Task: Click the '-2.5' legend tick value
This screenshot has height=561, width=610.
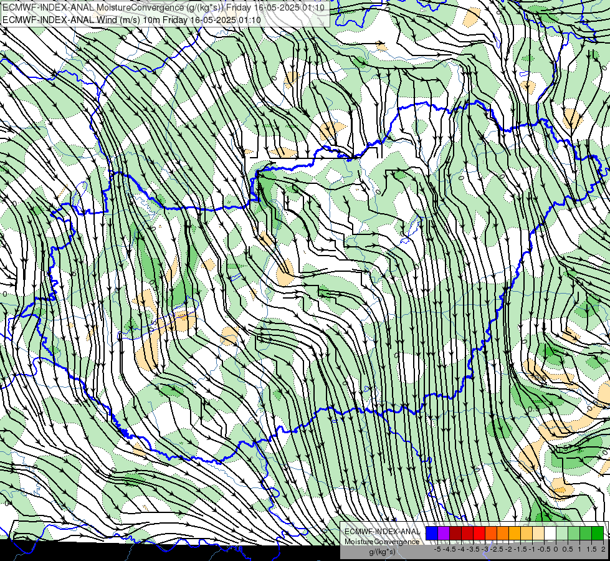Action: [497, 549]
